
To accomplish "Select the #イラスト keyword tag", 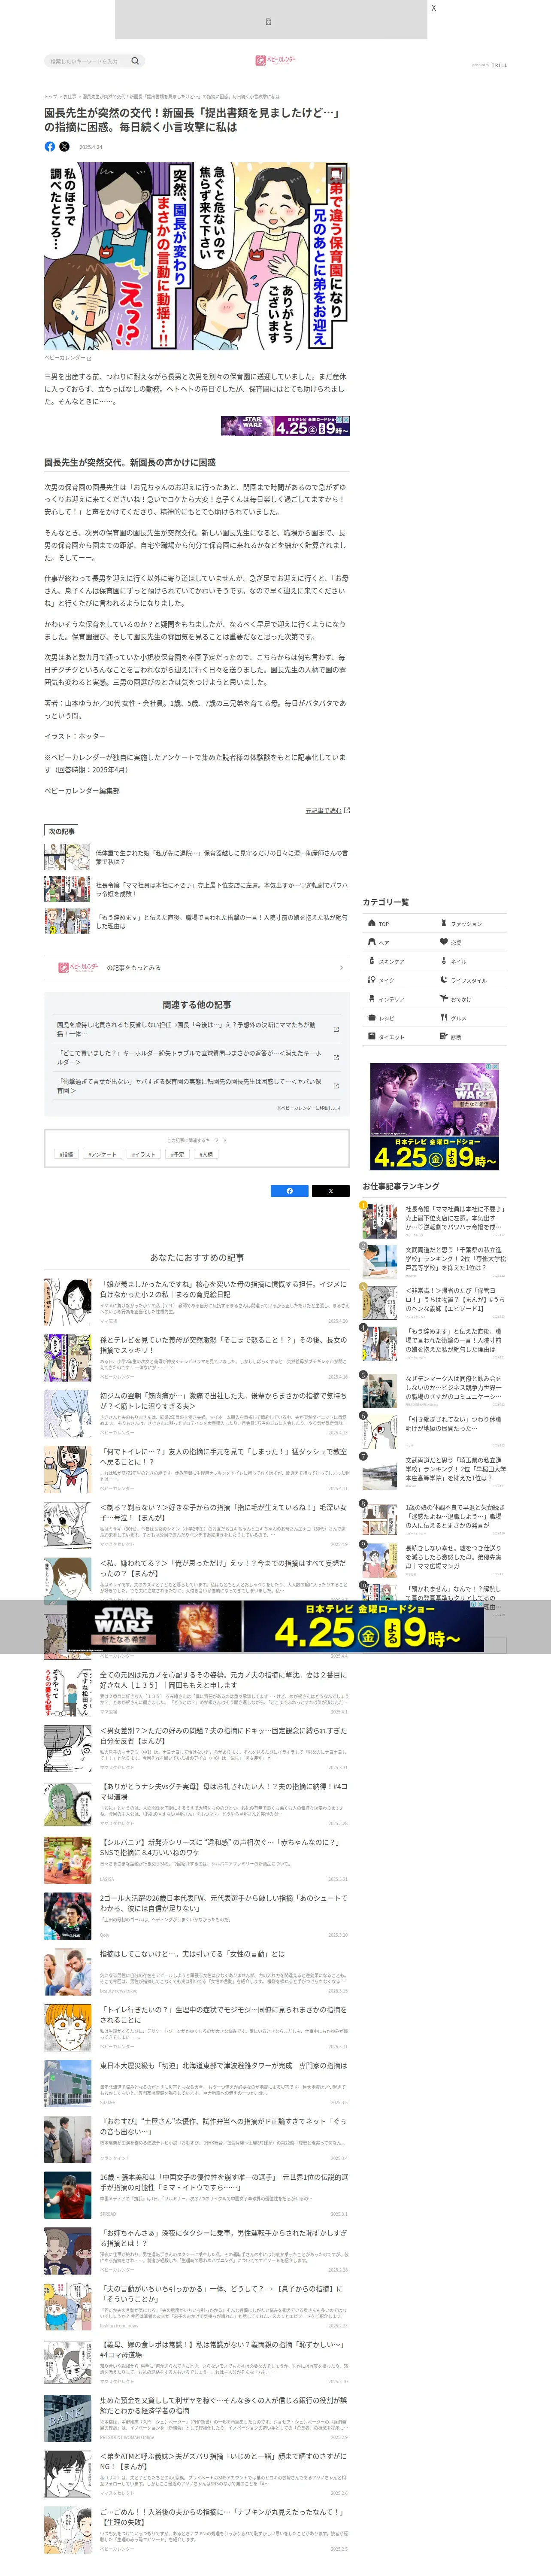I will [x=144, y=1154].
